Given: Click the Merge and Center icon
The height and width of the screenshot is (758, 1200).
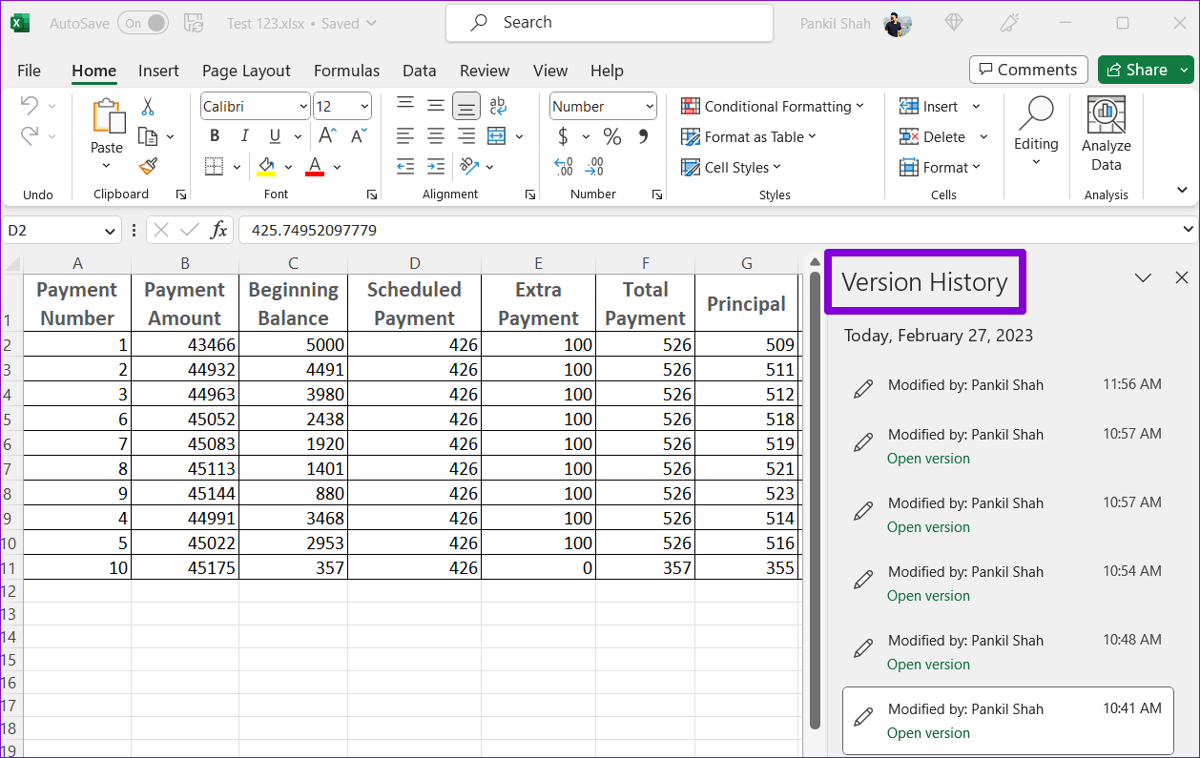Looking at the screenshot, I should click(x=497, y=136).
